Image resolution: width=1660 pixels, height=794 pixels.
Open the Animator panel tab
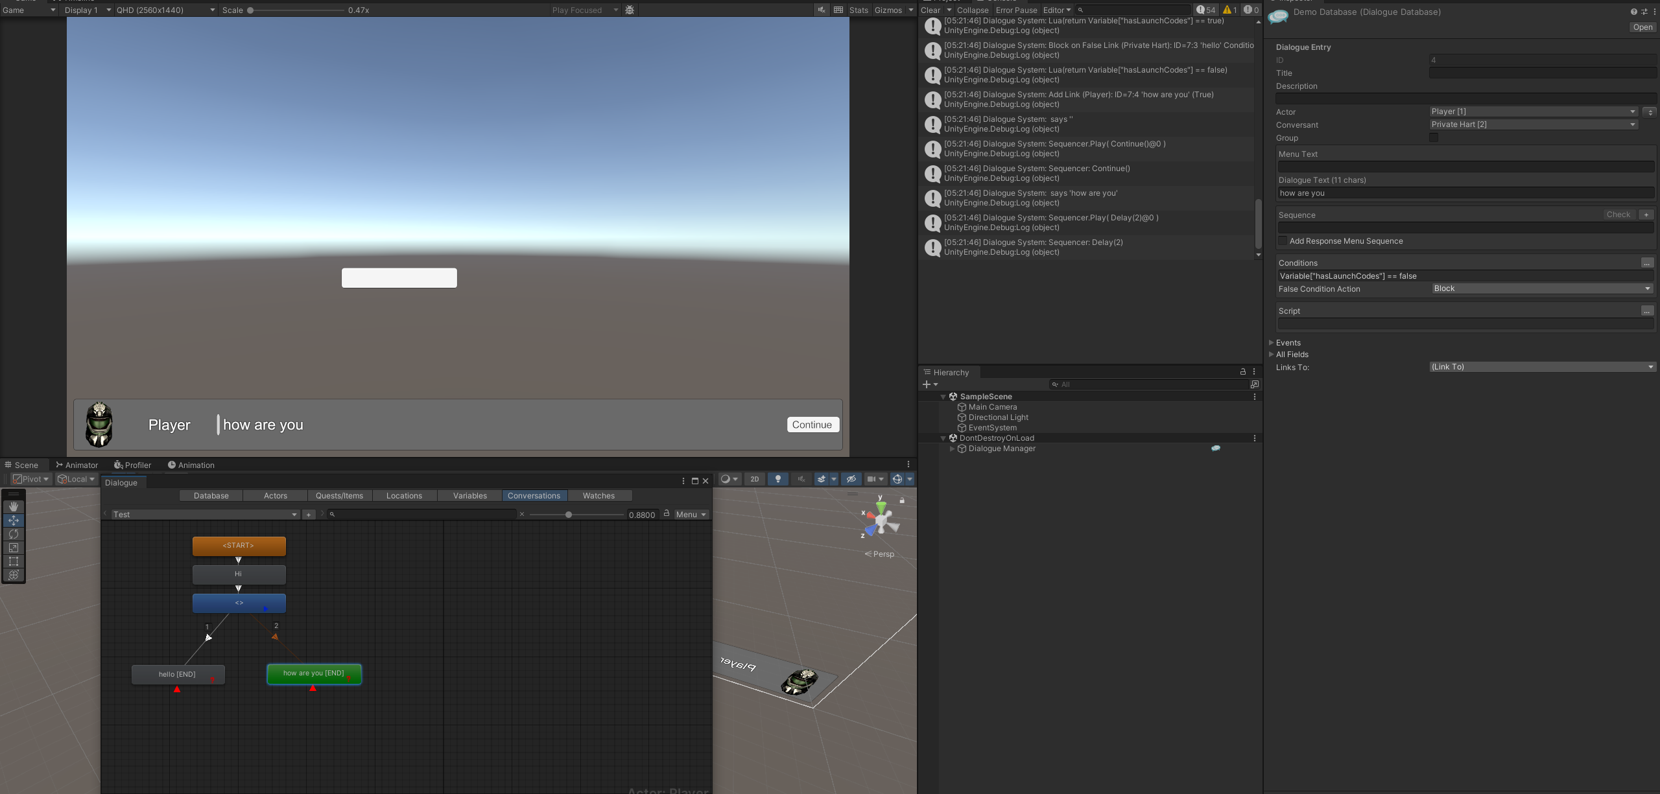77,465
